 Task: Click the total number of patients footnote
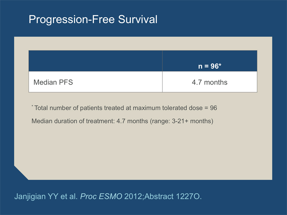click(x=124, y=108)
